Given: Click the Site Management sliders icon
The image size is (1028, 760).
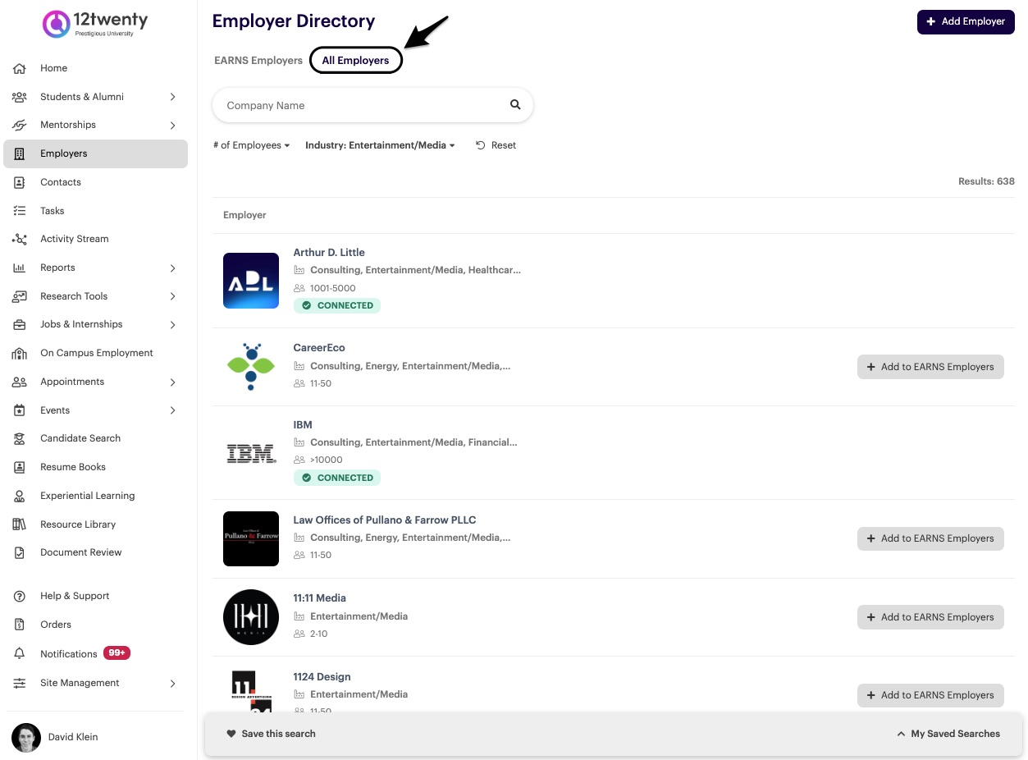Looking at the screenshot, I should click(20, 683).
